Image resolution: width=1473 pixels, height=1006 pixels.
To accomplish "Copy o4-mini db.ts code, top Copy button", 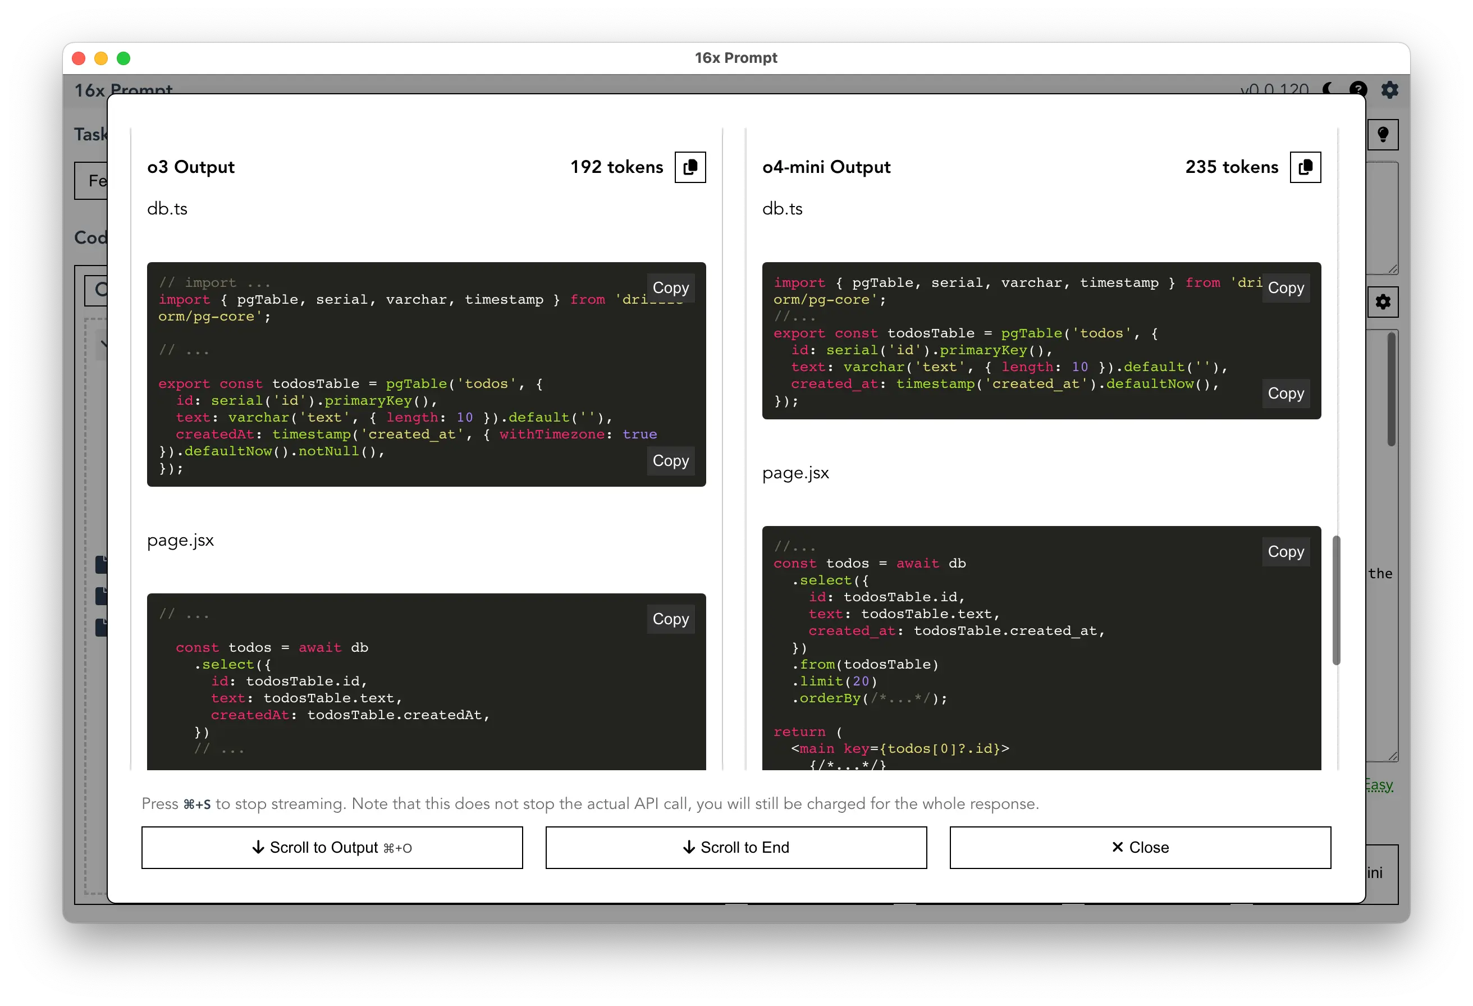I will pyautogui.click(x=1286, y=288).
